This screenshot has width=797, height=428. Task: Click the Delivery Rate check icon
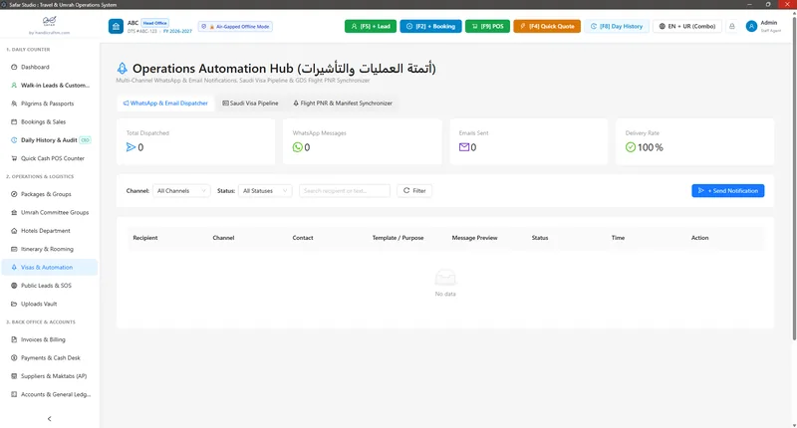pos(631,147)
